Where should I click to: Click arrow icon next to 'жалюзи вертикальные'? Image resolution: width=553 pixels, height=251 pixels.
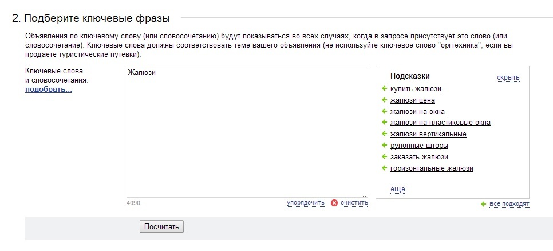(385, 134)
